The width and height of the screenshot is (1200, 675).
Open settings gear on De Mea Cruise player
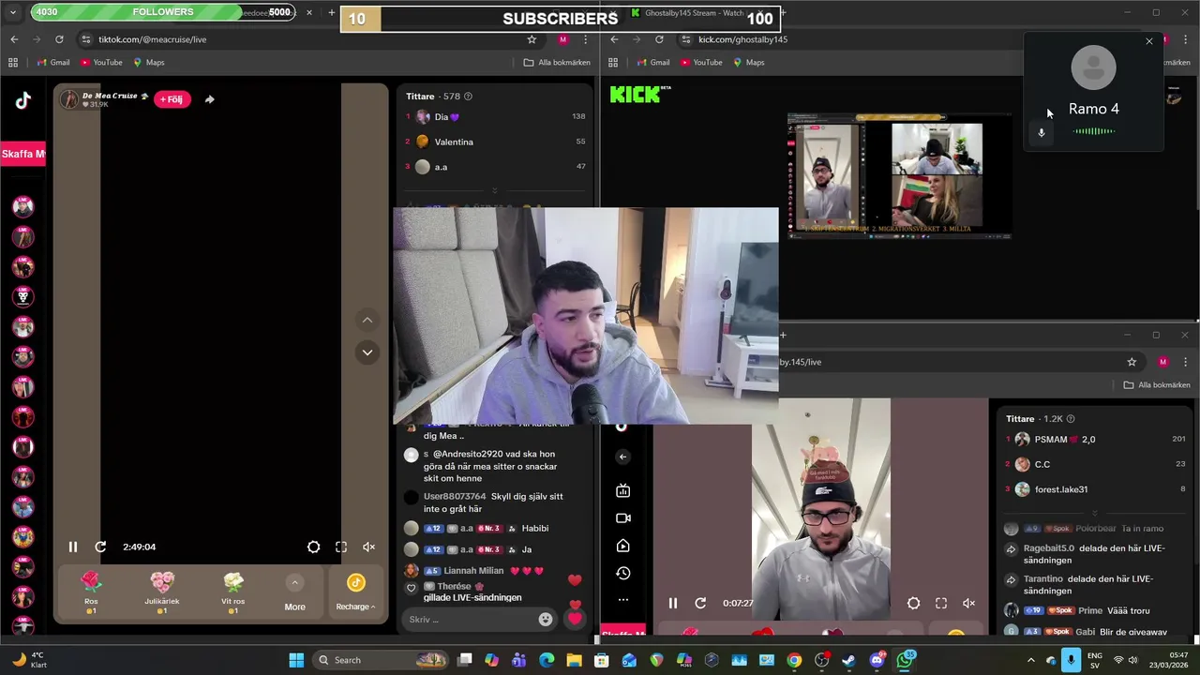(313, 547)
